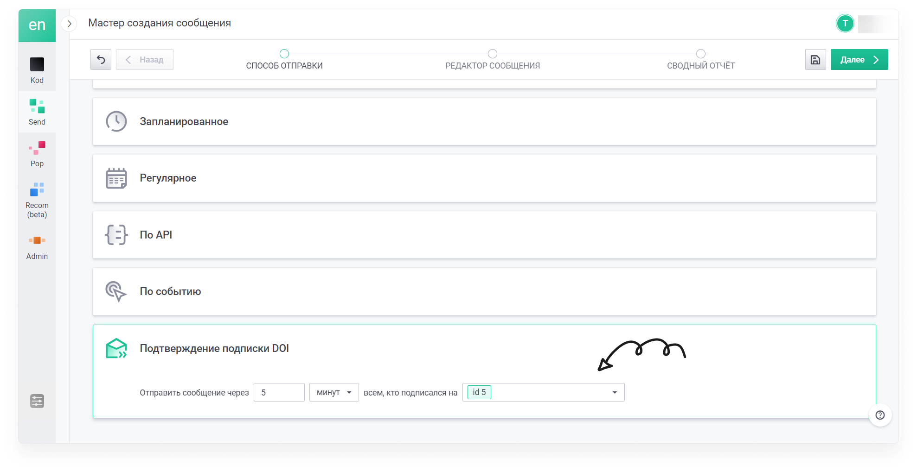Screen dimensions: 917x471
Task: Click the id 5 selected tag
Action: (x=479, y=392)
